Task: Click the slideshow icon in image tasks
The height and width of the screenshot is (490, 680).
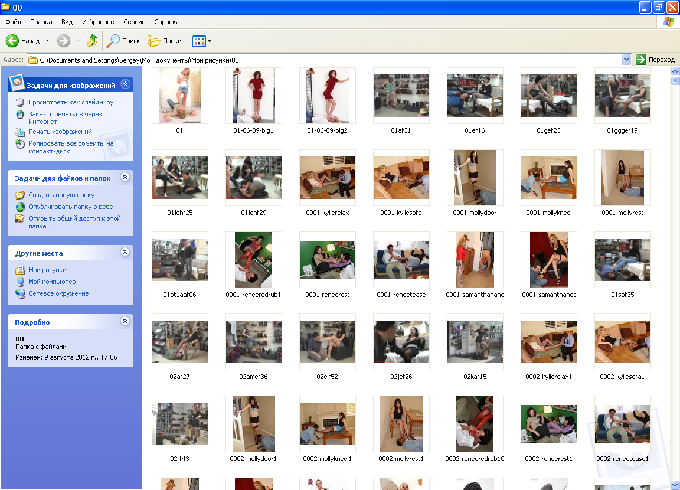Action: pos(20,102)
